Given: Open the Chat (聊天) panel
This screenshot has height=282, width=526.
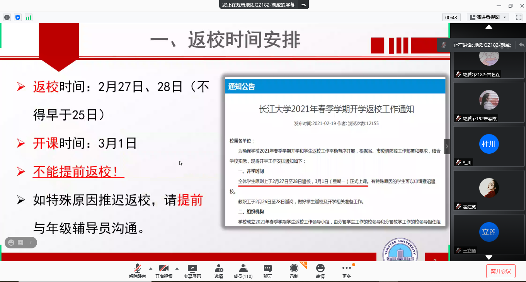Looking at the screenshot, I should coord(268,271).
